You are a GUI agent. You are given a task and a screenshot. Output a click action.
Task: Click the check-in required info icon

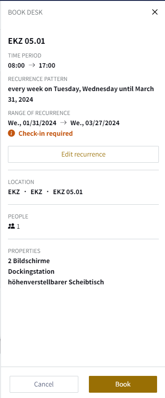click(11, 133)
